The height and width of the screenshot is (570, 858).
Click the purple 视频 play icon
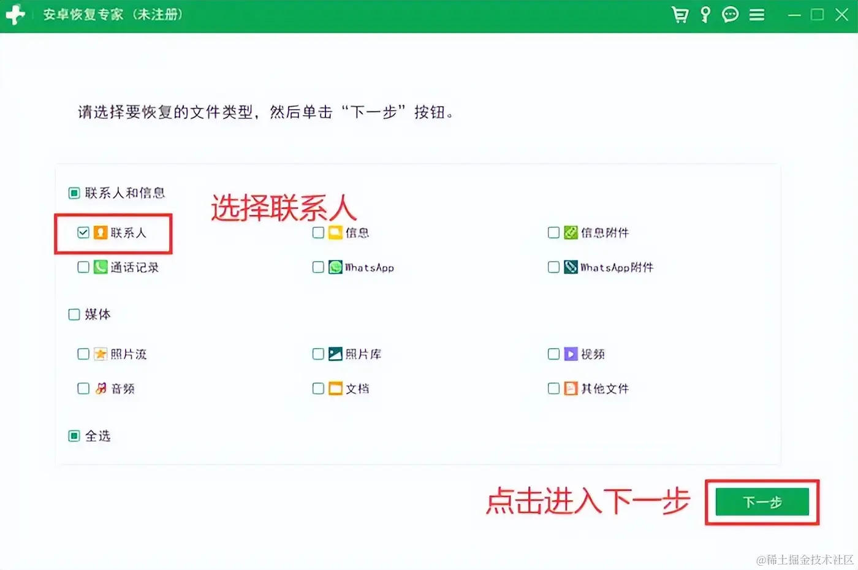click(571, 354)
